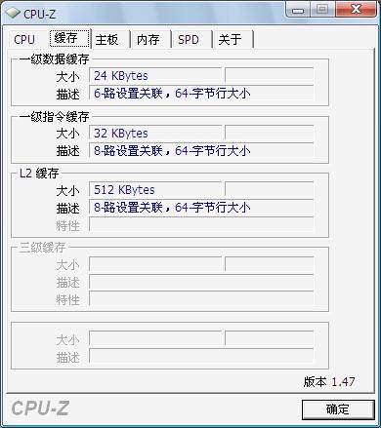
Task: Select the 缓存 tab
Action: (x=69, y=38)
